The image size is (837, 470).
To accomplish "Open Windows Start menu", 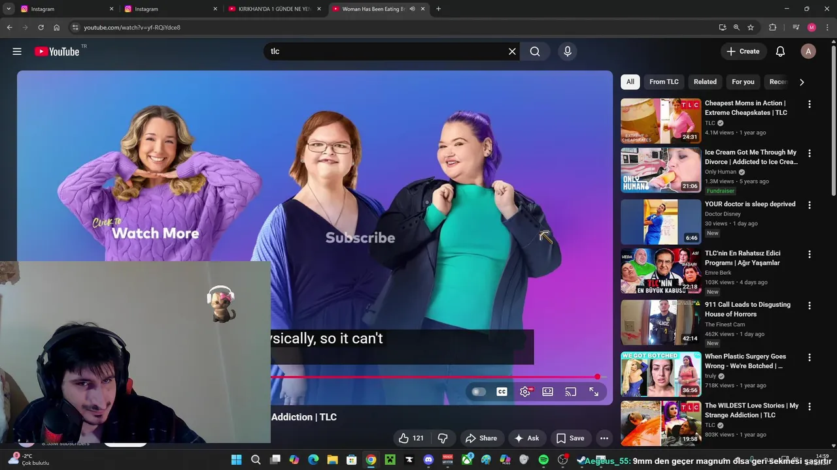I will pos(236,460).
